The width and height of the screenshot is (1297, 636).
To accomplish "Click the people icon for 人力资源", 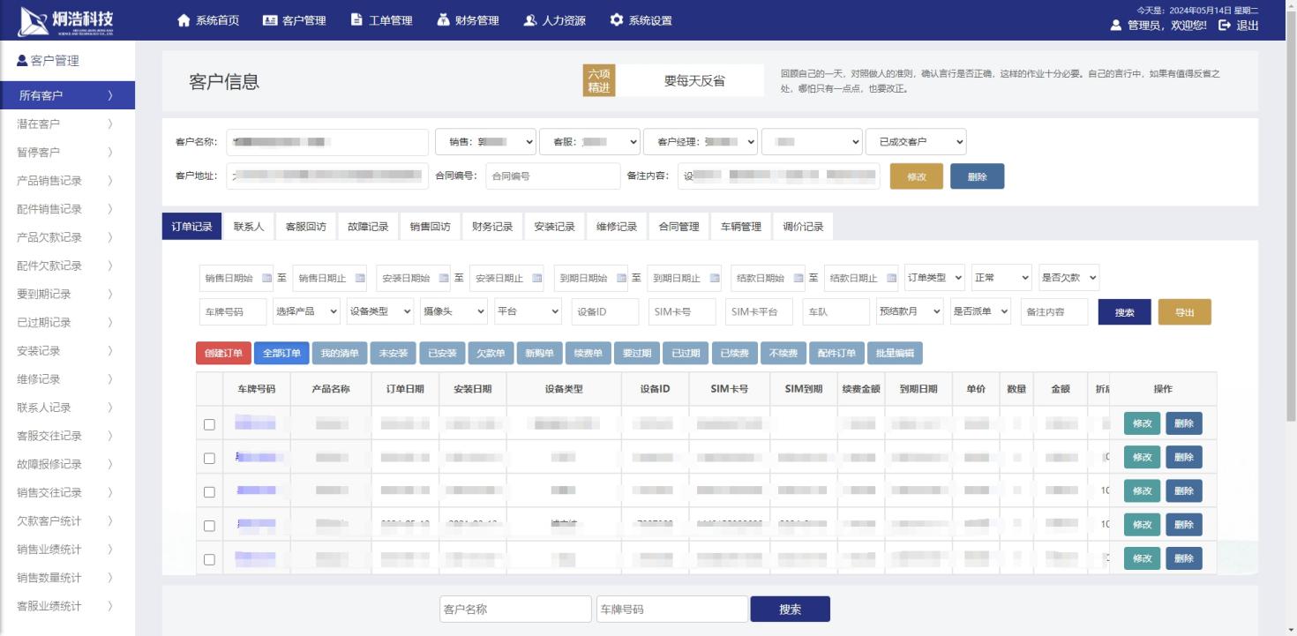I will pos(530,20).
